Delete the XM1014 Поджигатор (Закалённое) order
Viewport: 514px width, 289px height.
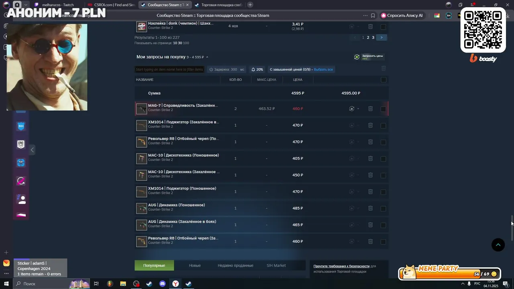370,125
